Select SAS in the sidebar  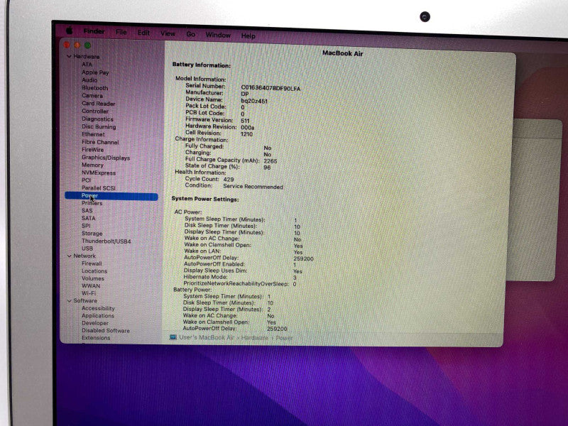[87, 210]
